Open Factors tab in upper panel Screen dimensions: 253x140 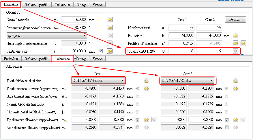[98, 5]
